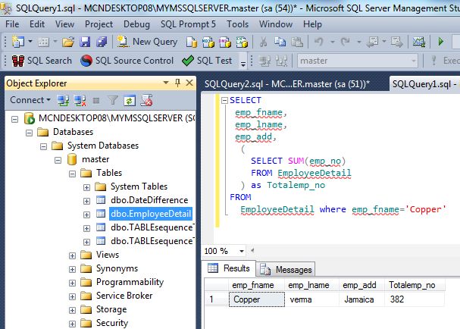Collapse the master database node
Viewport: 460px width, 329px height.
coord(58,160)
